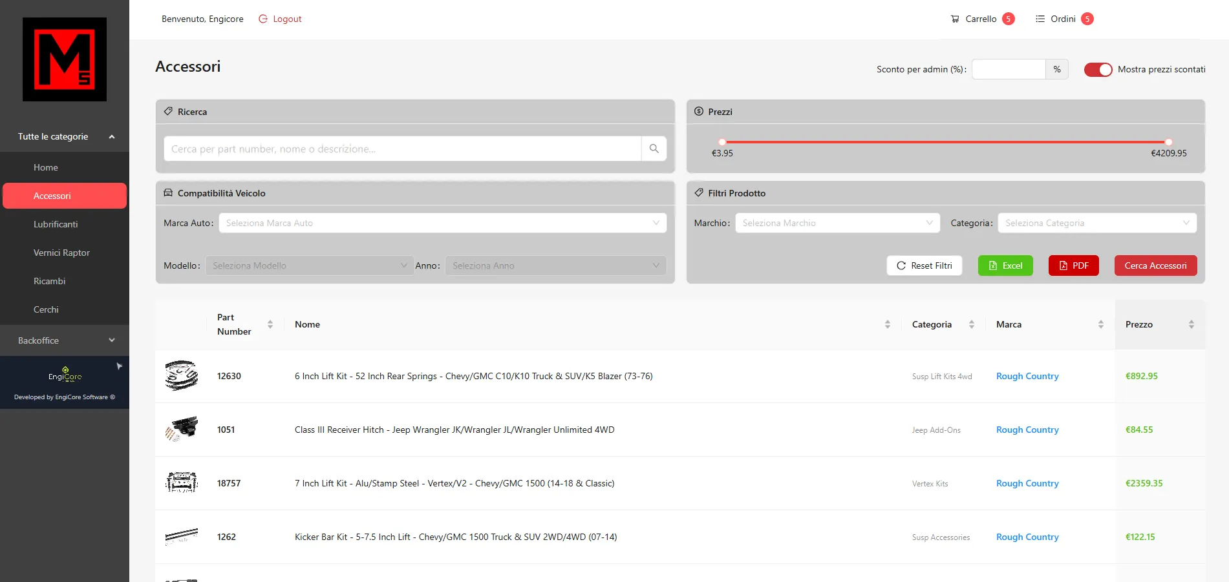Open the Carrello shopping cart icon
Viewport: 1229px width, 582px height.
point(955,19)
